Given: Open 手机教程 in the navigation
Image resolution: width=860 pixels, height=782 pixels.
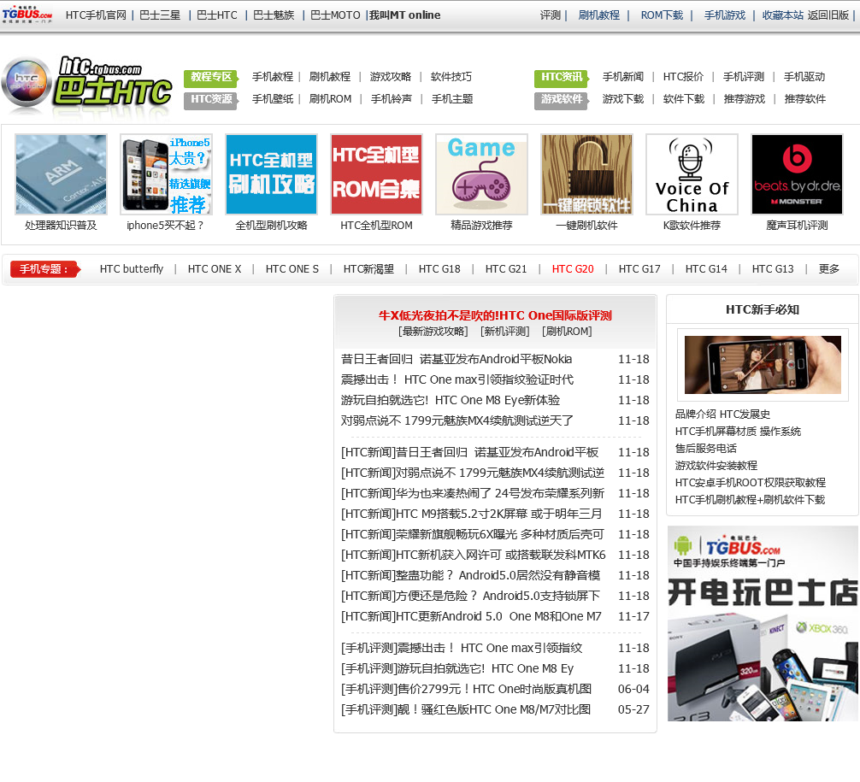Looking at the screenshot, I should pos(273,77).
